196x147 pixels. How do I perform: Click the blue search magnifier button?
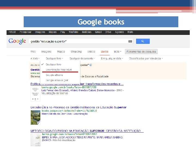[x=143, y=41]
